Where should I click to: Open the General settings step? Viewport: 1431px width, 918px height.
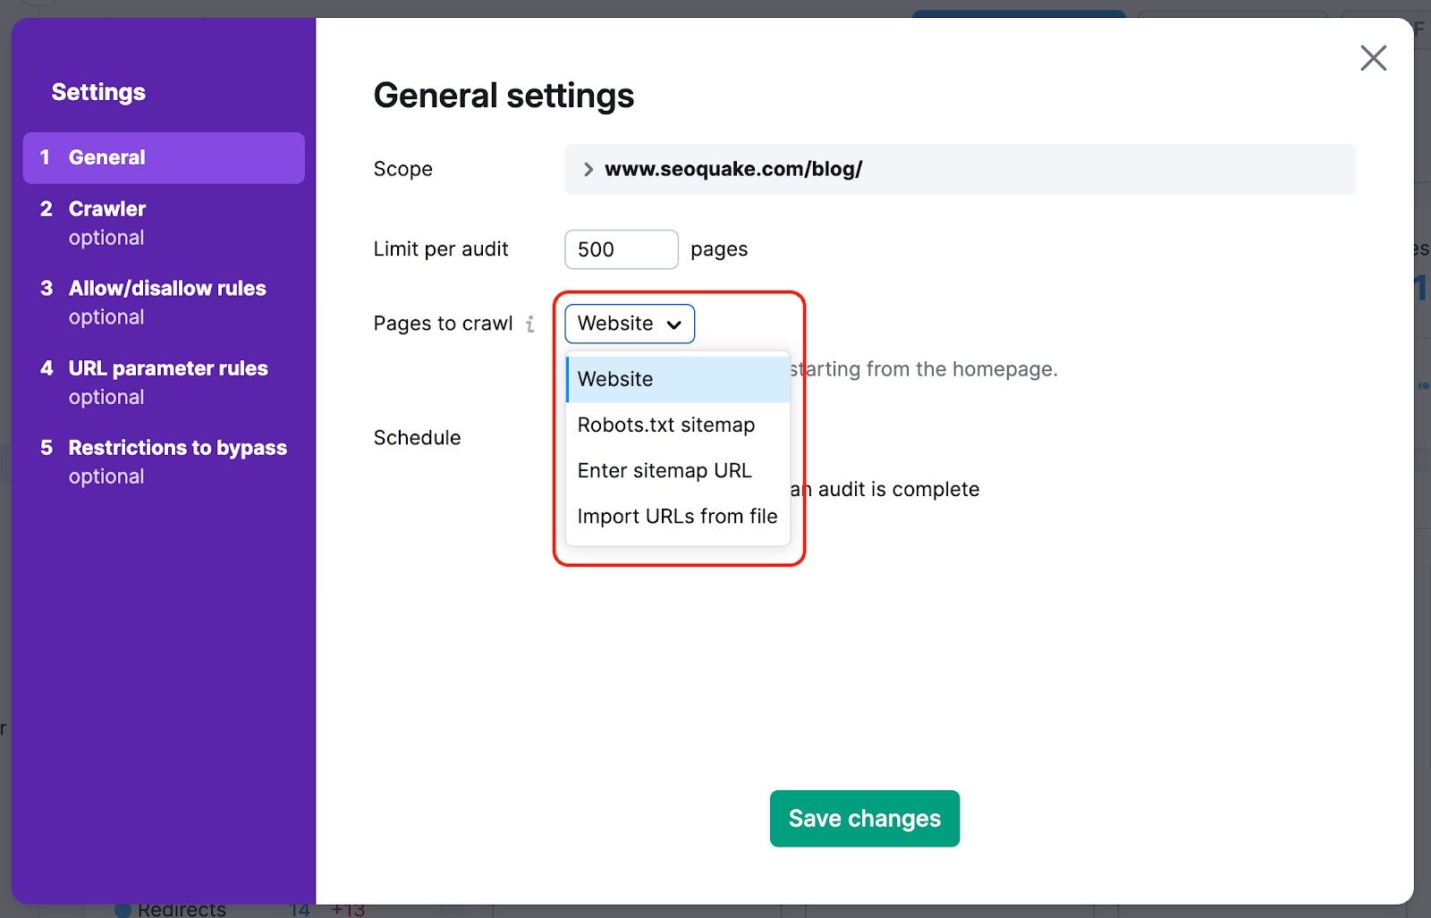pos(106,156)
